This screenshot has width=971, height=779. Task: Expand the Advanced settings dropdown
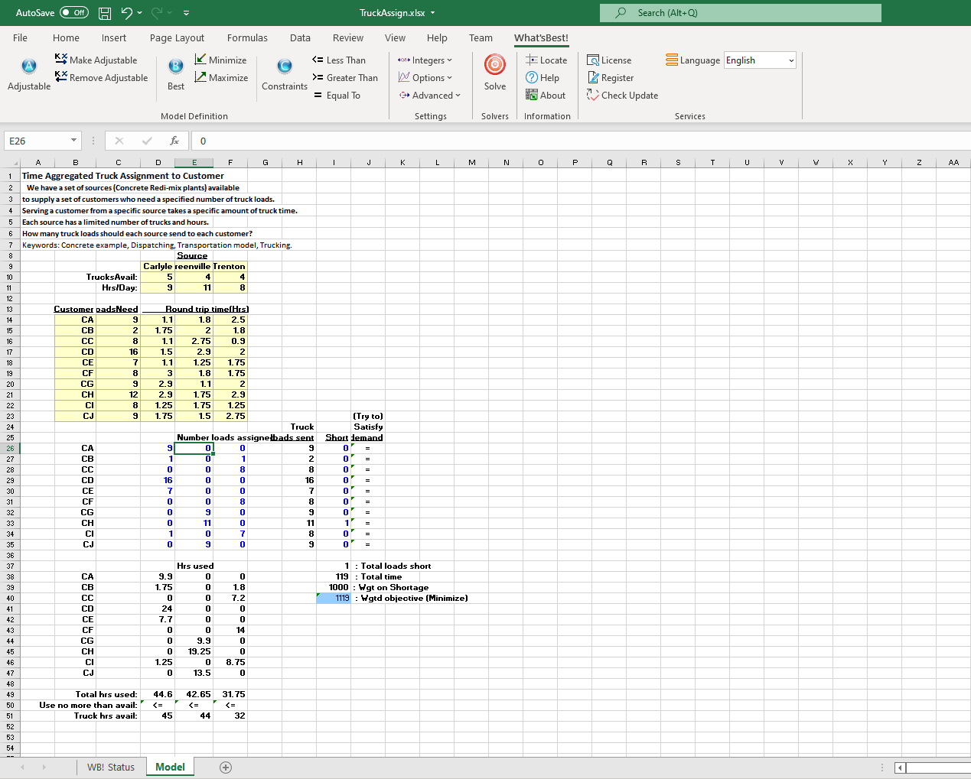[429, 95]
